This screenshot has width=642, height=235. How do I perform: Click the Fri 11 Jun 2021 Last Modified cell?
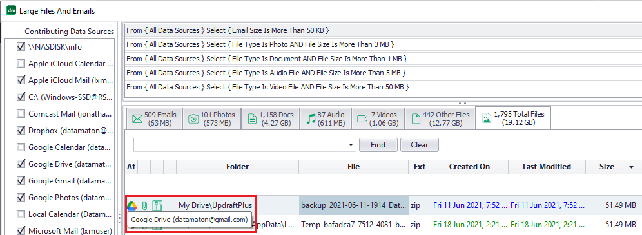[547, 205]
